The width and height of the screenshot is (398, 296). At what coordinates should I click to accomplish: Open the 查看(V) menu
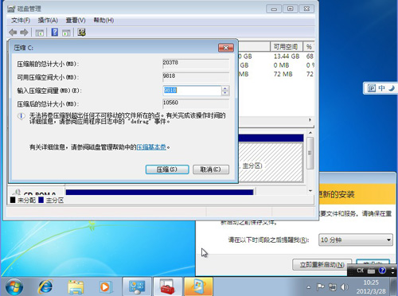coord(76,20)
